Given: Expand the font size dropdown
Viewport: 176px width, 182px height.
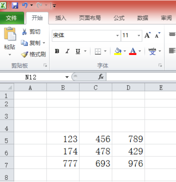Looking at the screenshot, I should click(139, 35).
